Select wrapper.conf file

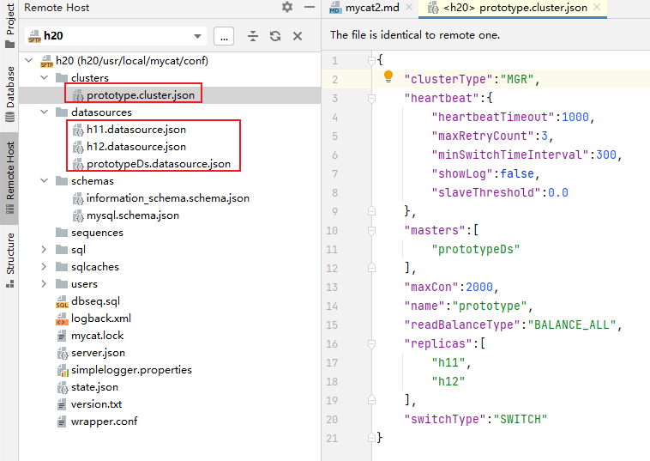coord(104,422)
